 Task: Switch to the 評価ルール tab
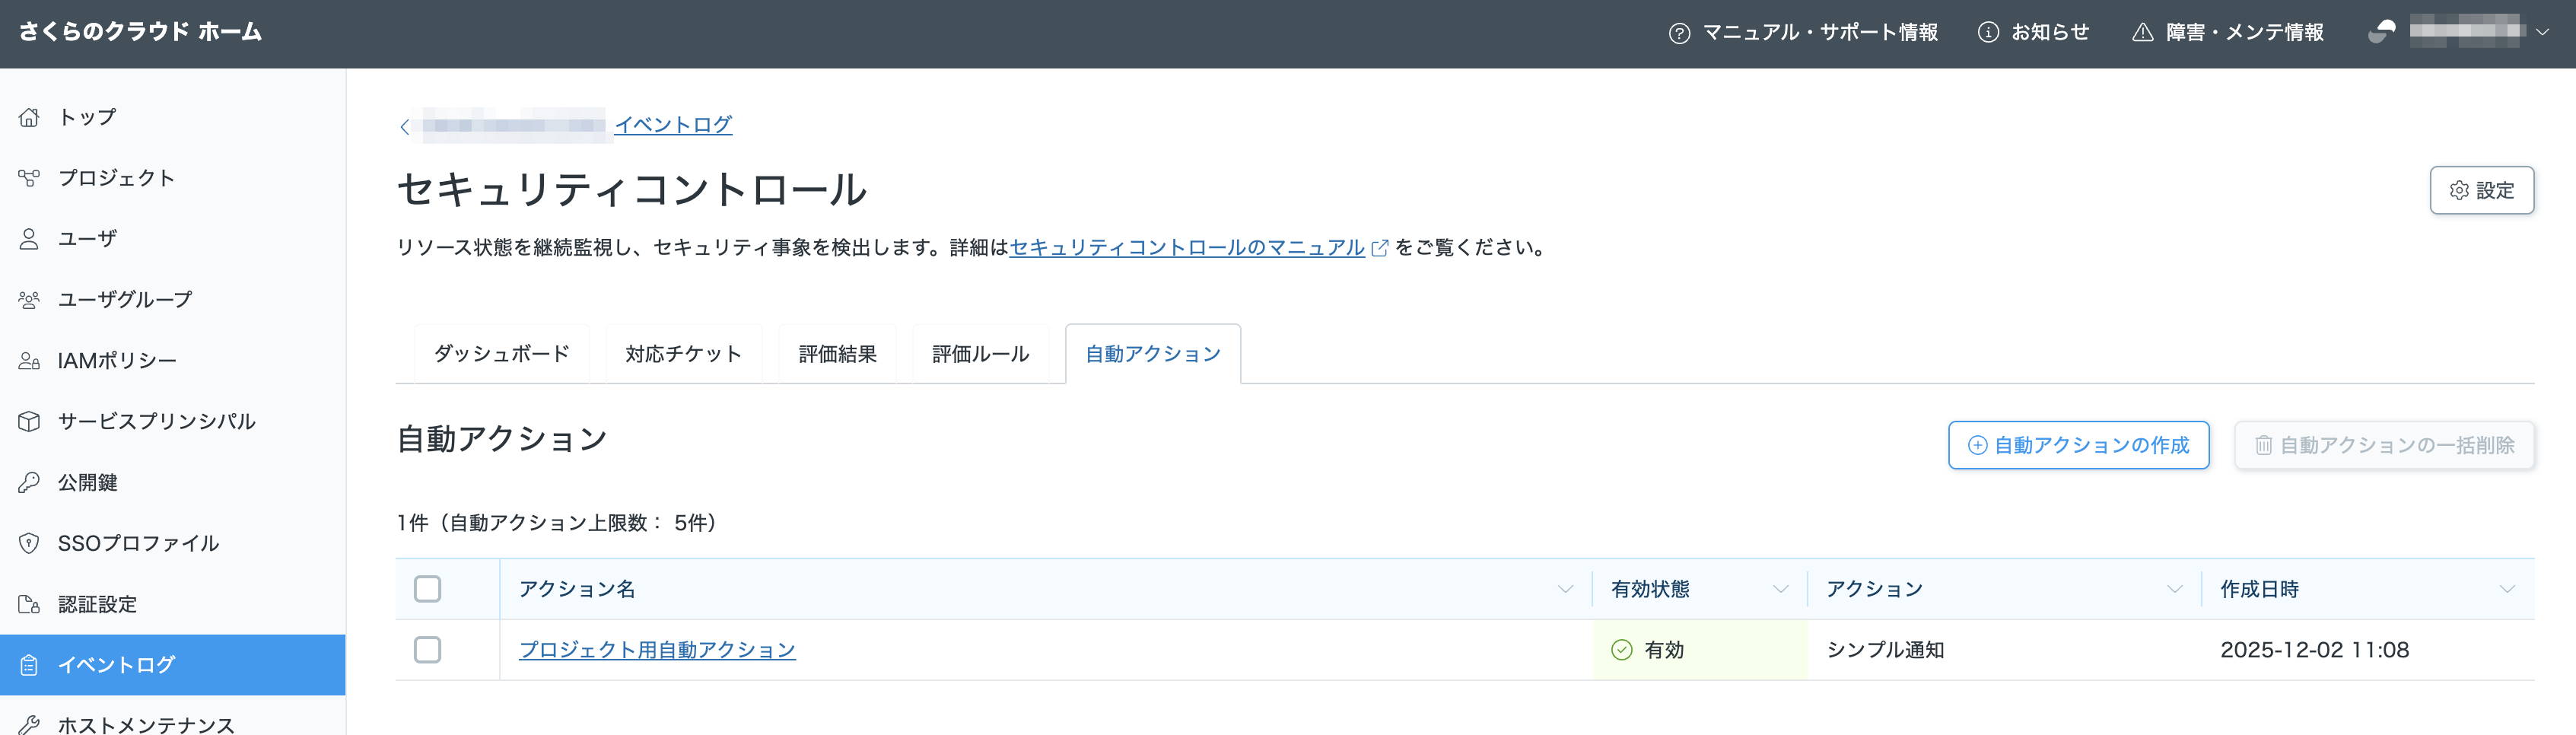click(x=980, y=354)
